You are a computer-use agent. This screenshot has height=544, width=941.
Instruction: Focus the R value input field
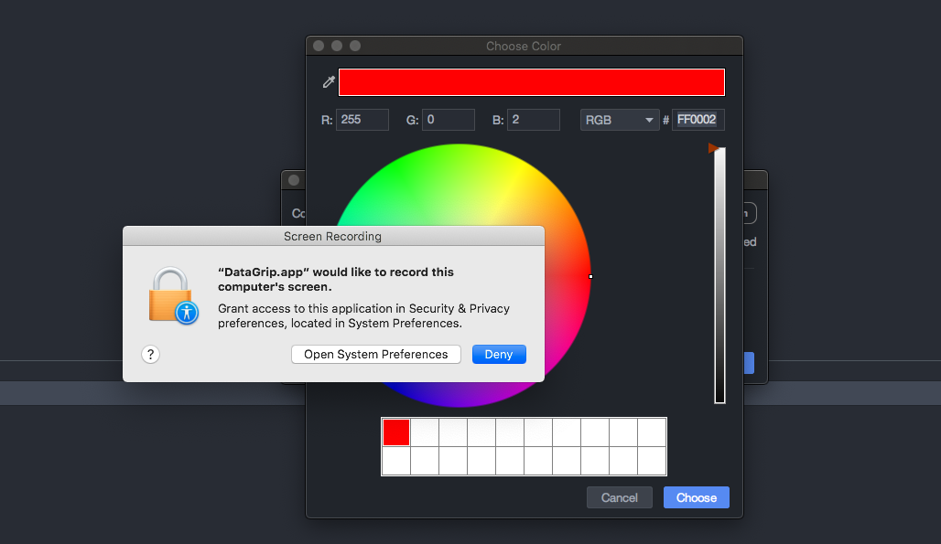pyautogui.click(x=362, y=120)
